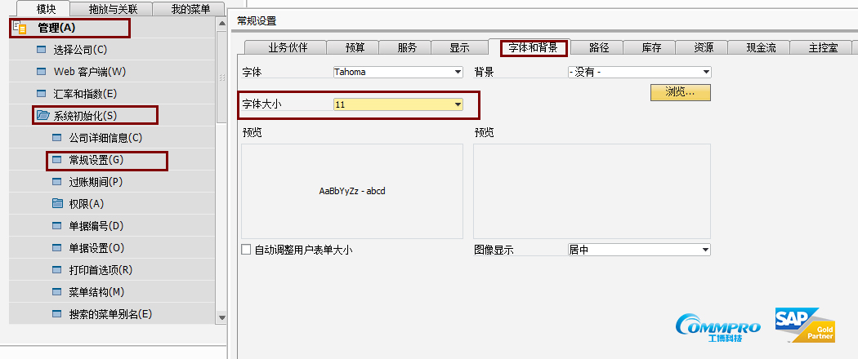Screen dimensions: 858x359
Task: Expand the 背景 dropdown list
Action: click(x=705, y=72)
